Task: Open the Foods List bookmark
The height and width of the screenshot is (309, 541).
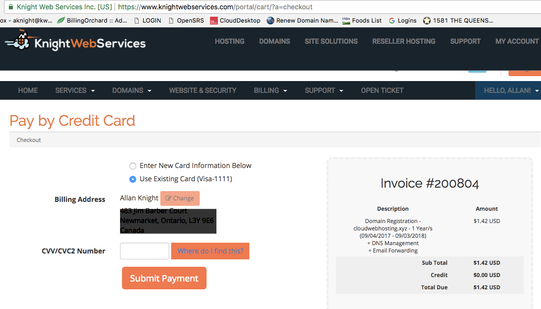Action: pos(362,21)
